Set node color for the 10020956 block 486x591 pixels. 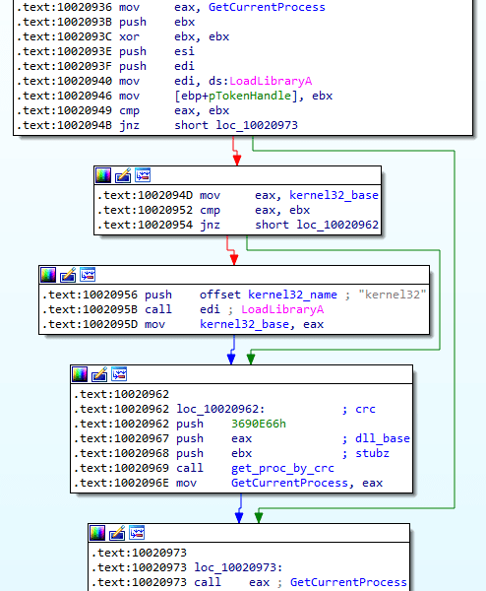[48, 275]
